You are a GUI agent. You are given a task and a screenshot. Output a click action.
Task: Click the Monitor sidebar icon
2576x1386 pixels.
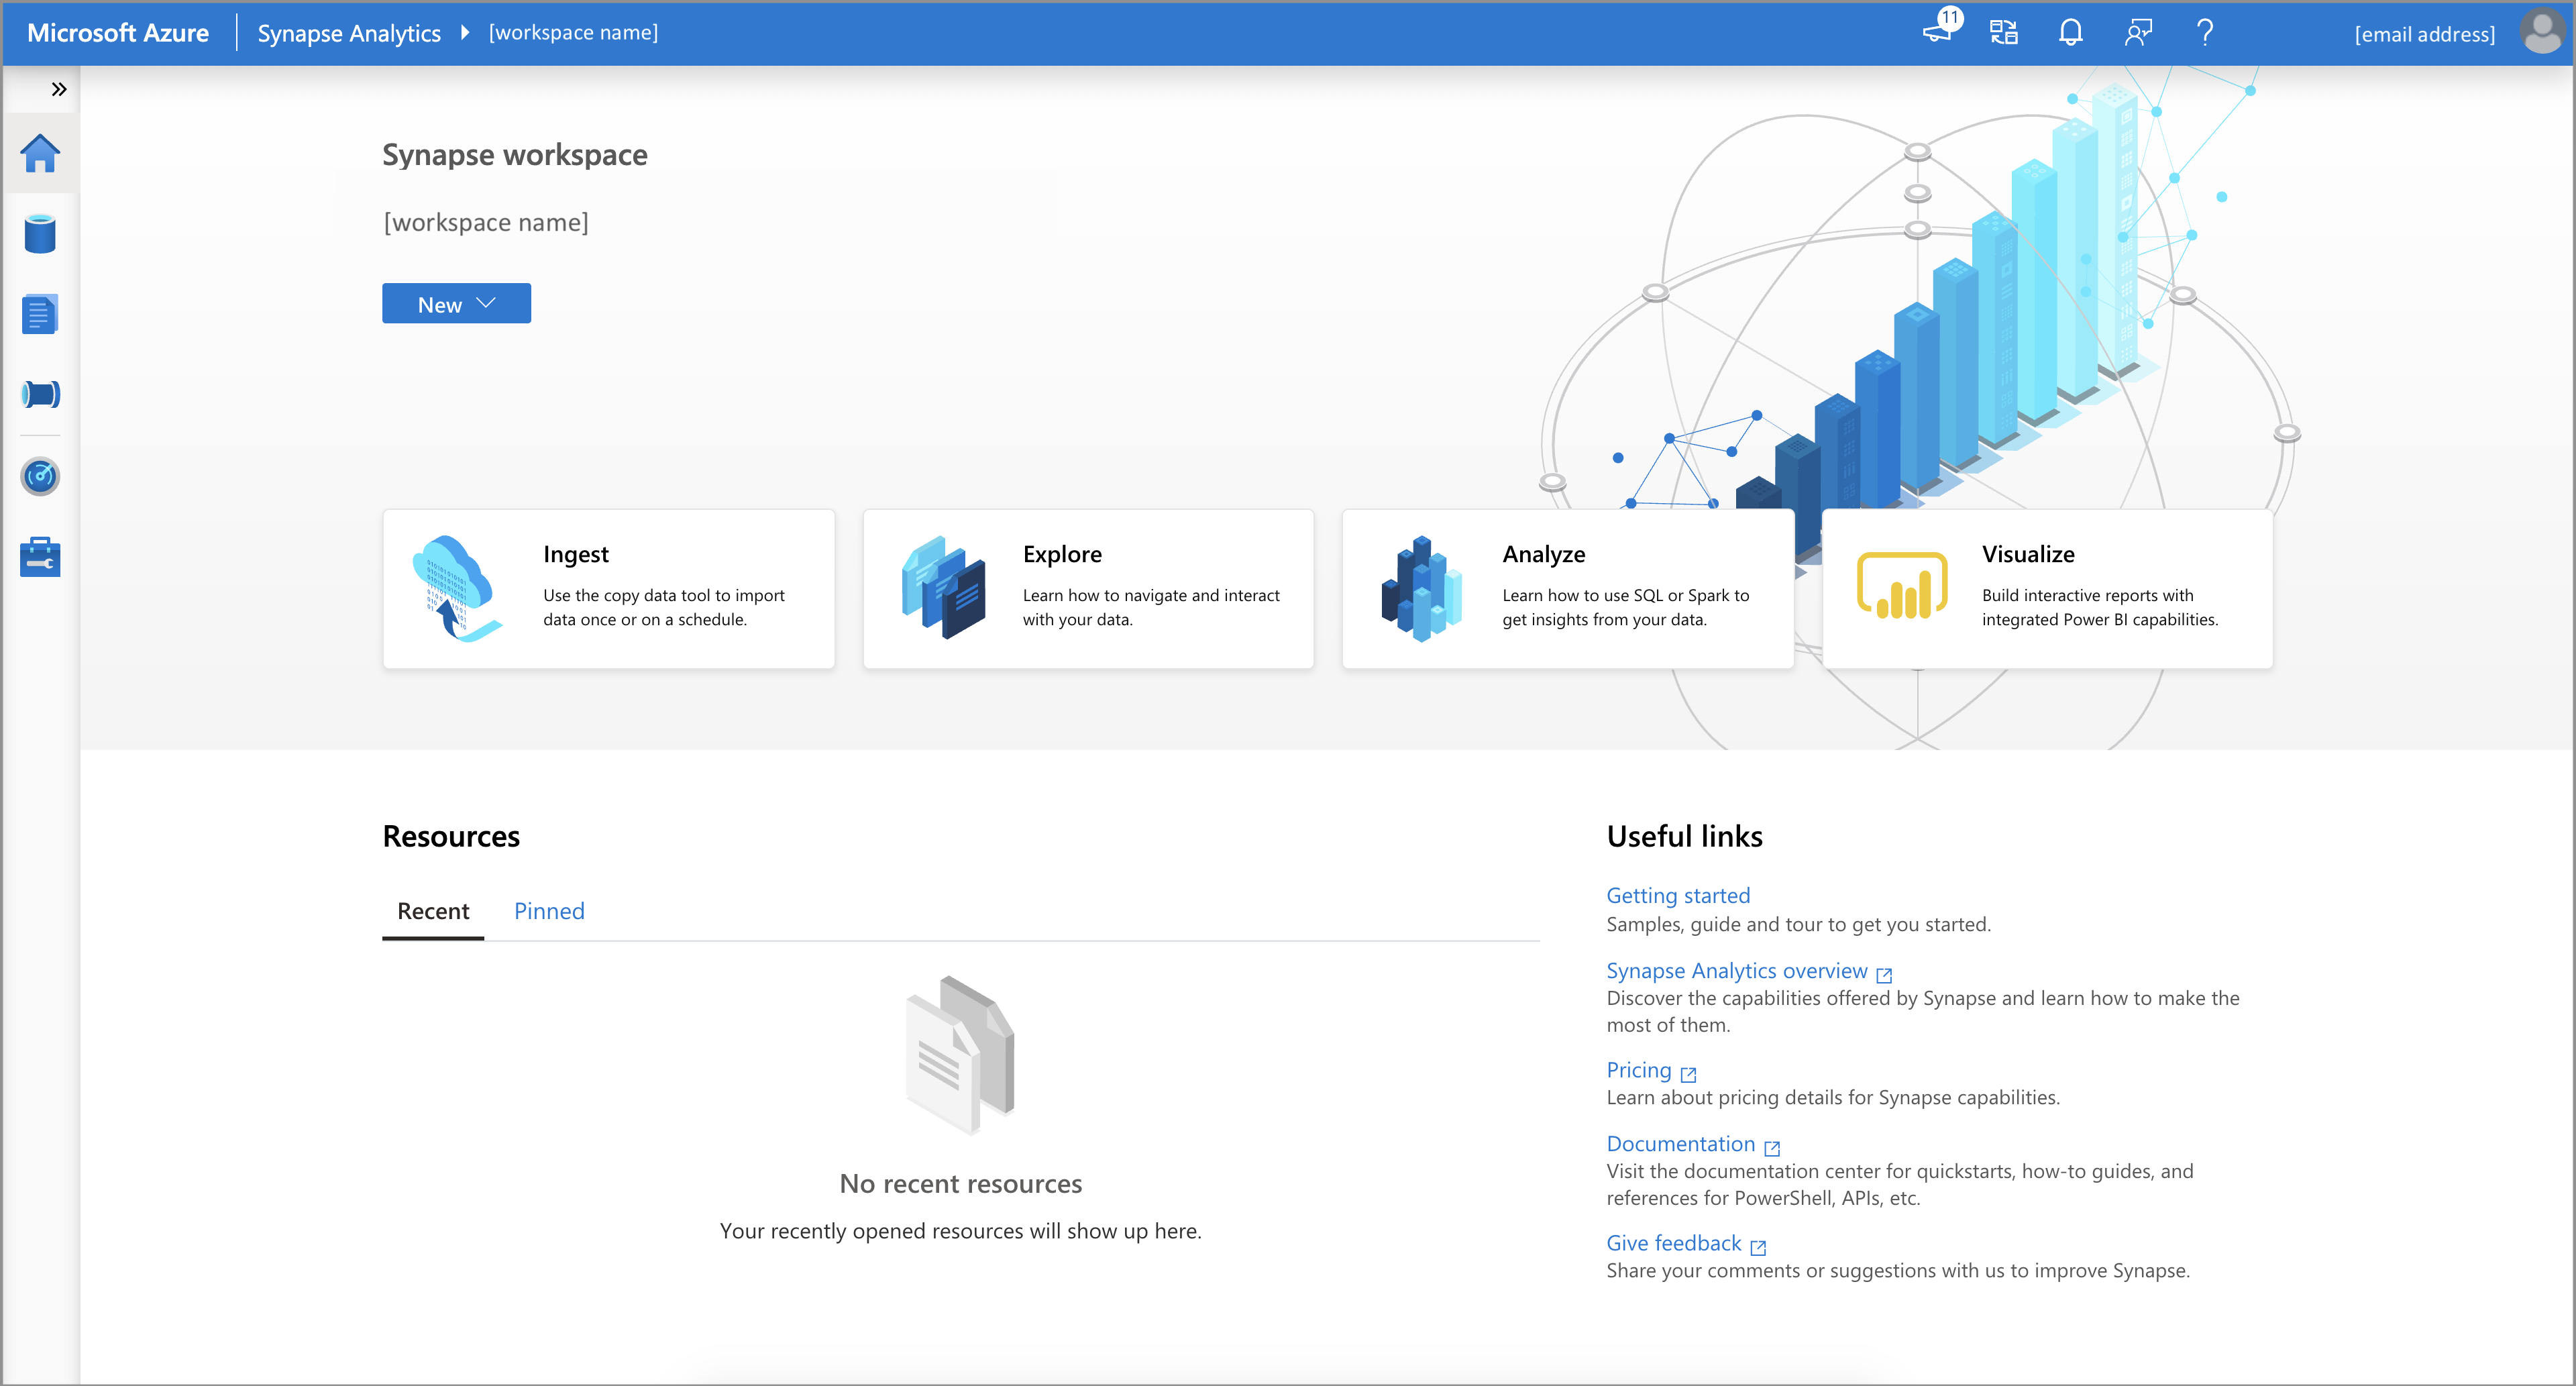pyautogui.click(x=43, y=476)
